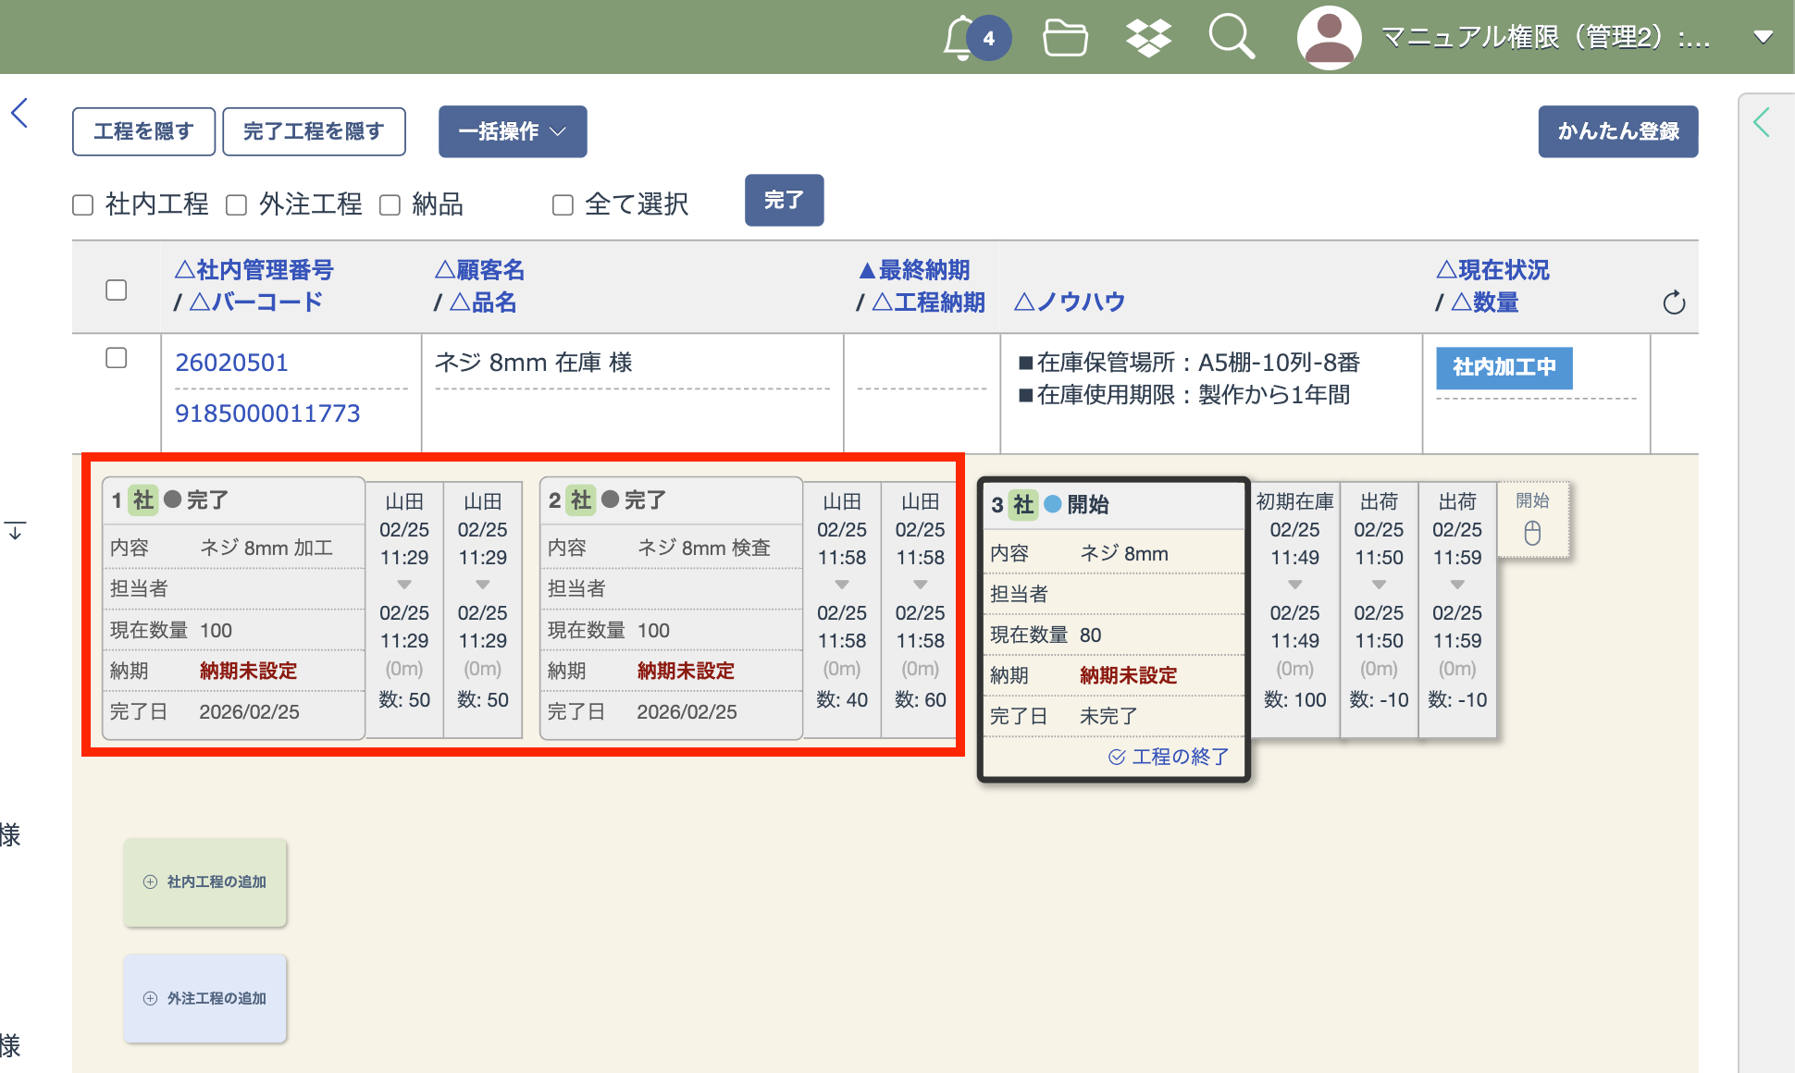Enable the 全て選択 checkbox
1795x1073 pixels.
pos(563,204)
